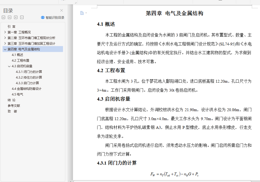Click the heading 4.3.1 闭门力的计算 in document

[x=117, y=163]
